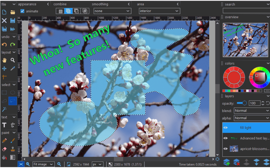Viewport: 270px width, 168px height.
Task: Pick the paintbrush tool
Action: point(13,141)
